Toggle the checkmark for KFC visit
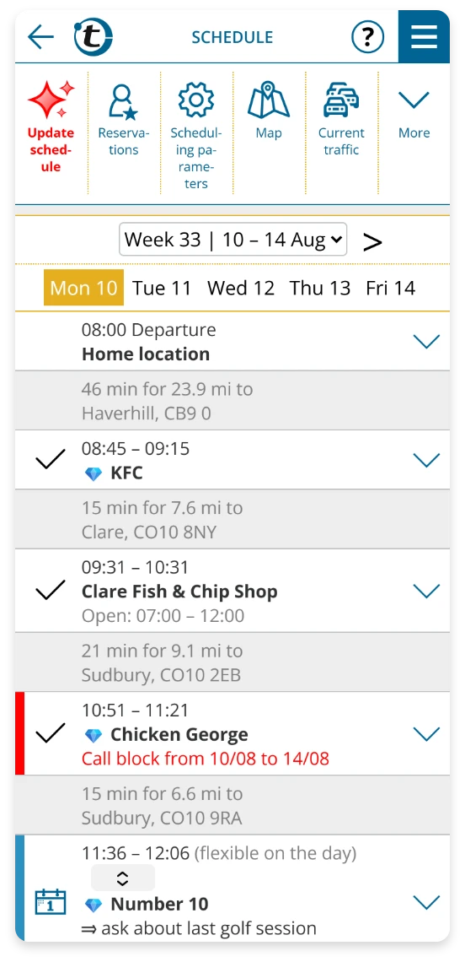Screen dimensions: 465x962 coord(51,460)
